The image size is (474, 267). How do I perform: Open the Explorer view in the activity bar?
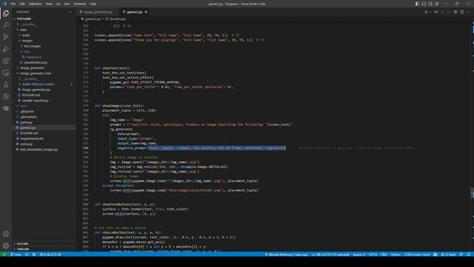tap(6, 13)
